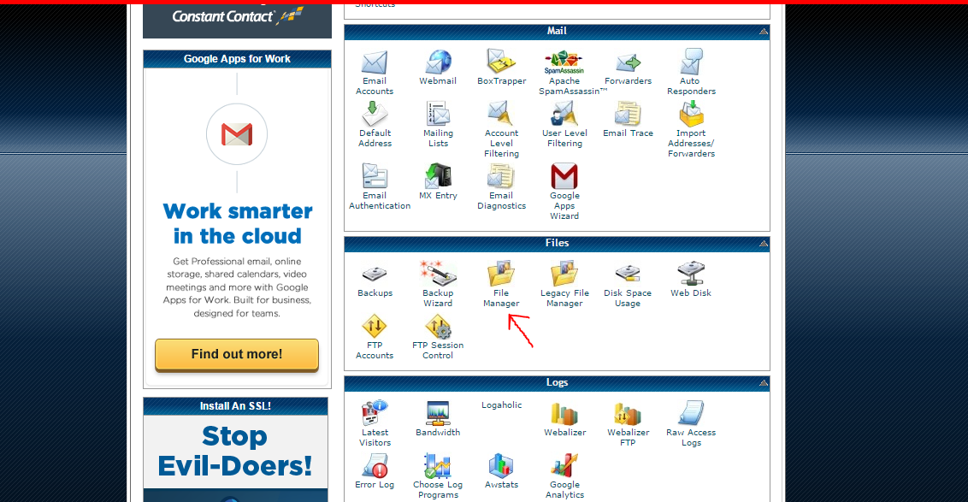
Task: Click the Constant Contact banner
Action: (237, 19)
